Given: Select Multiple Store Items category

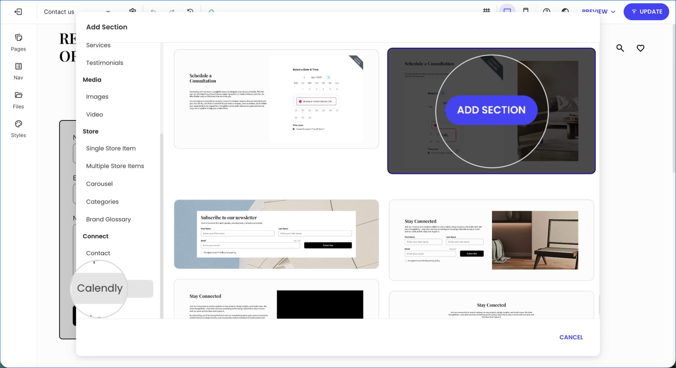Looking at the screenshot, I should [x=115, y=166].
